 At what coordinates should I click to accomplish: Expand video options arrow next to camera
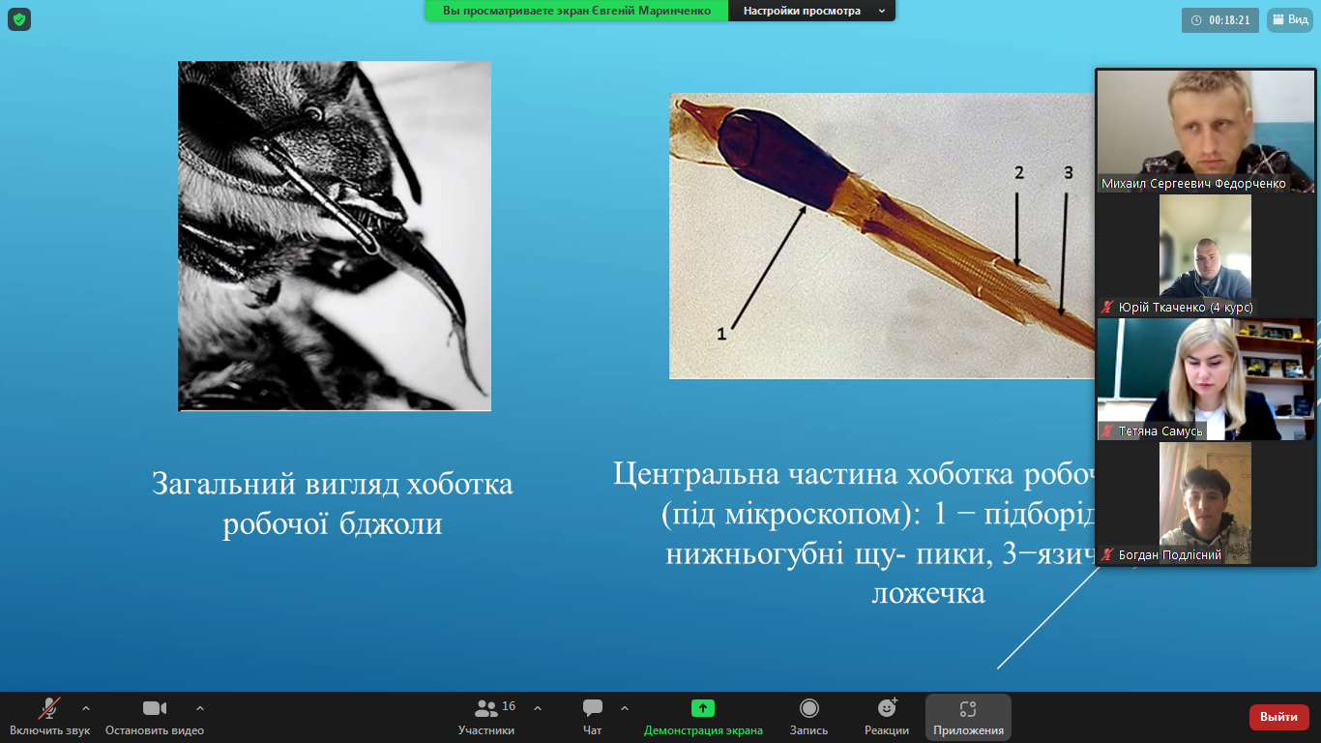coord(200,708)
